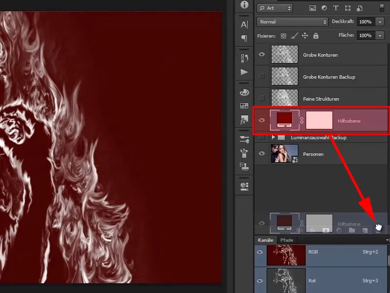Open the Styles fx panel icon
The image size is (390, 293).
tap(244, 120)
